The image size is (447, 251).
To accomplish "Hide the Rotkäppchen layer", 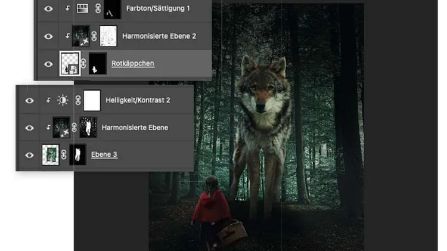I will [49, 63].
